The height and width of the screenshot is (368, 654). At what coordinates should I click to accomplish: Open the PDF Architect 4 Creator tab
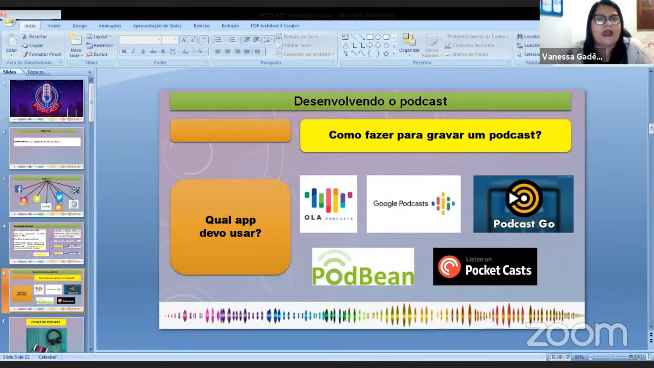tap(275, 26)
